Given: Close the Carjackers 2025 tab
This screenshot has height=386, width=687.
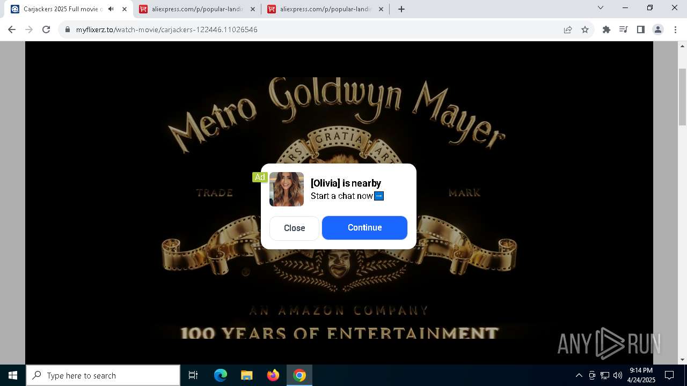Looking at the screenshot, I should [x=125, y=9].
